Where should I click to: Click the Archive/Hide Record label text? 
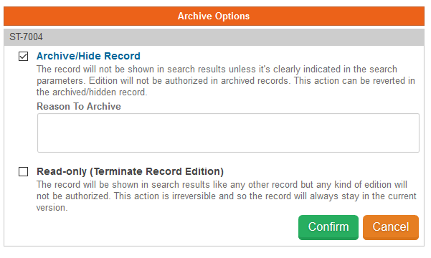88,56
